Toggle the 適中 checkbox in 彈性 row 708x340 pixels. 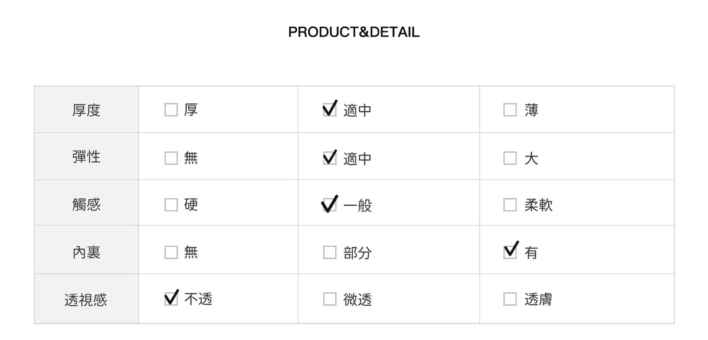tap(330, 158)
